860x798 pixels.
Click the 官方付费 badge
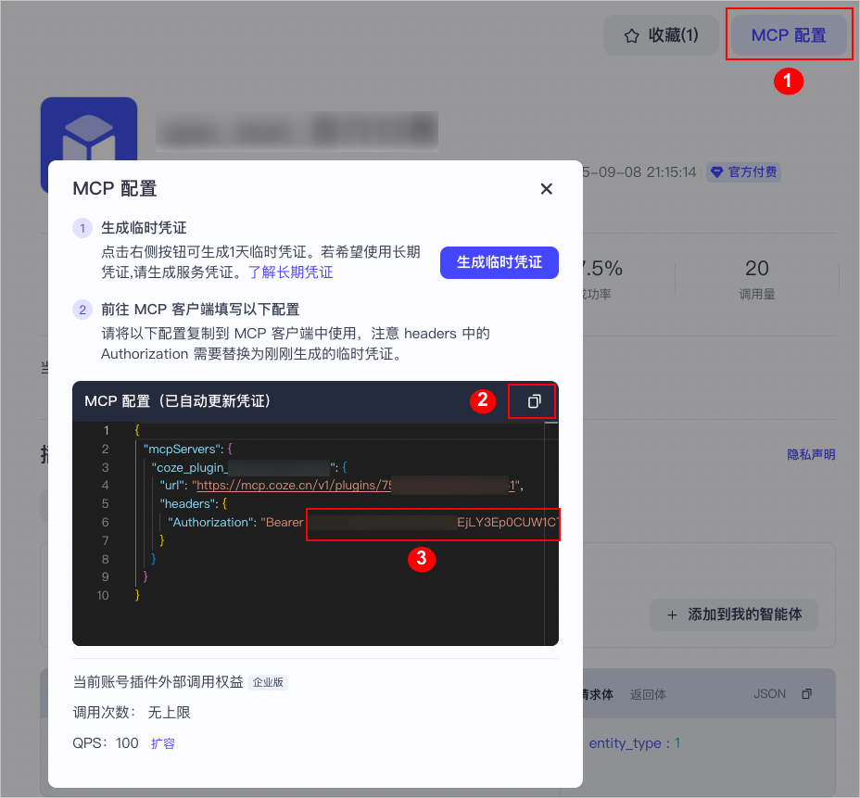point(744,172)
